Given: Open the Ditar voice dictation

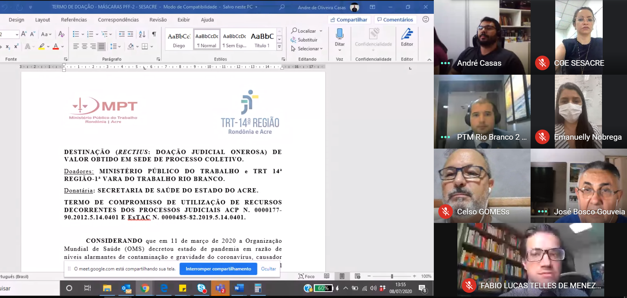Looking at the screenshot, I should 340,40.
